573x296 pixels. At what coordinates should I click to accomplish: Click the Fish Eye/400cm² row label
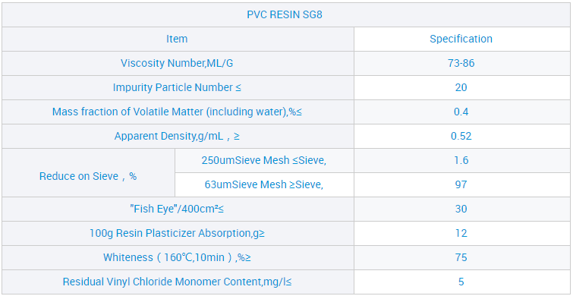(x=177, y=209)
